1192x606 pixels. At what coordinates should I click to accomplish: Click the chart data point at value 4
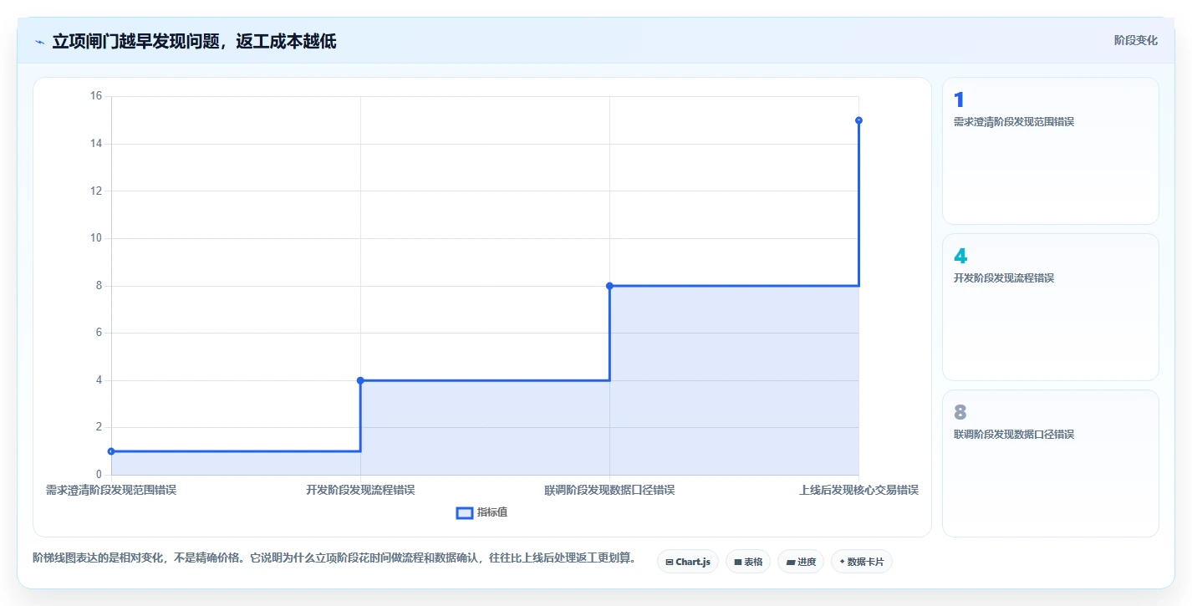[360, 380]
